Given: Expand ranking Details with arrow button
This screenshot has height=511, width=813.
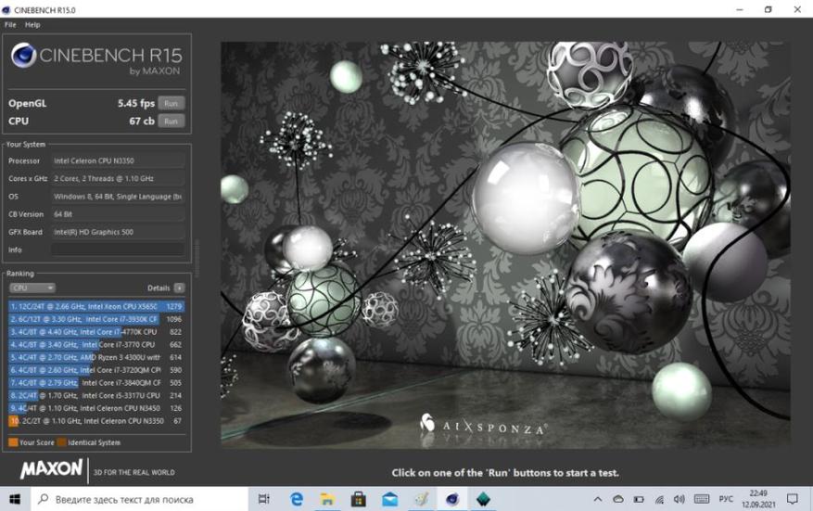Looking at the screenshot, I should (179, 288).
